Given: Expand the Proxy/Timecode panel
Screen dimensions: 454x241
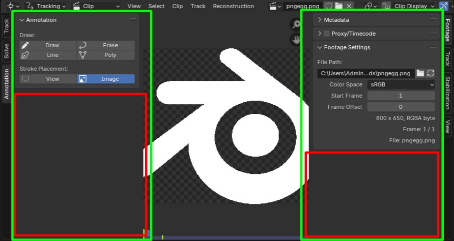Looking at the screenshot, I should [x=320, y=34].
